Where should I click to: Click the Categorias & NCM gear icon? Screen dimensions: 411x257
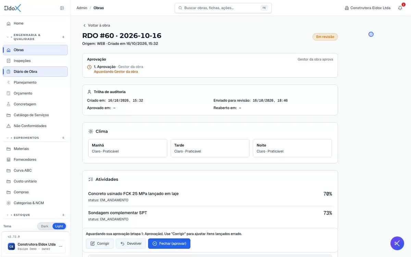[9, 203]
